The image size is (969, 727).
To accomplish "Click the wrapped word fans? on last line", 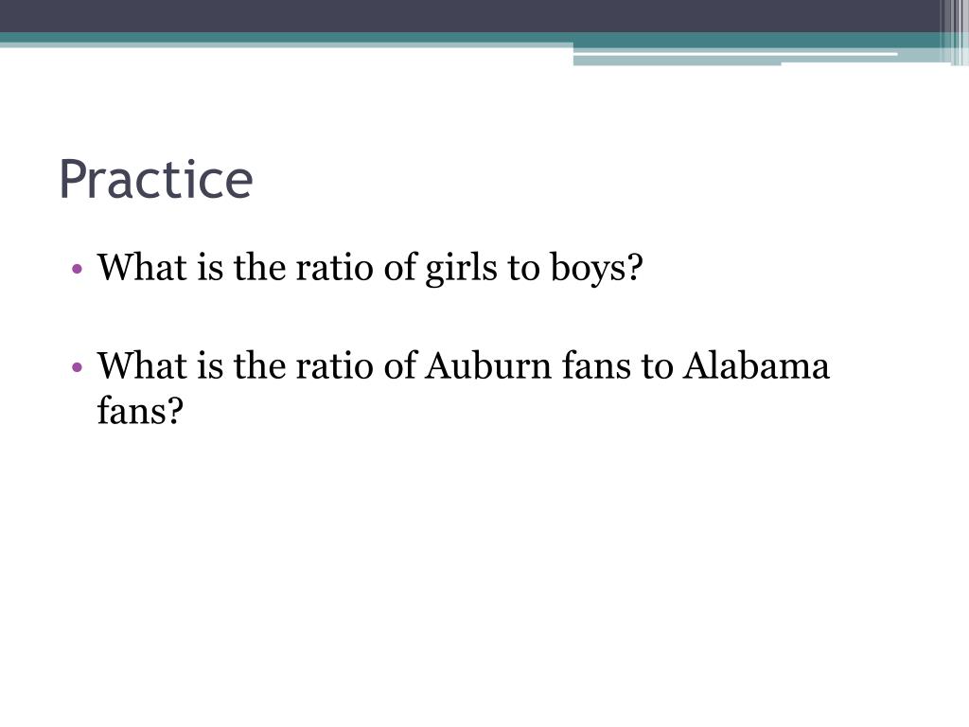I will click(x=141, y=410).
